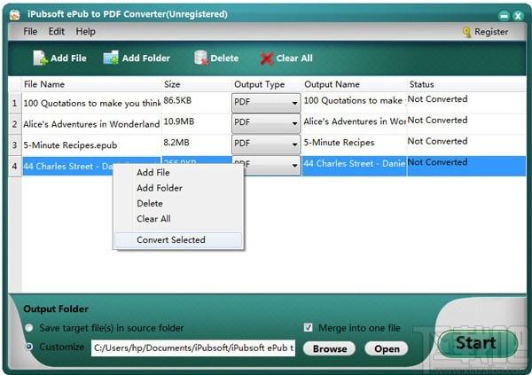Image resolution: width=532 pixels, height=375 pixels.
Task: Choose Add File in context menu
Action: (178, 172)
